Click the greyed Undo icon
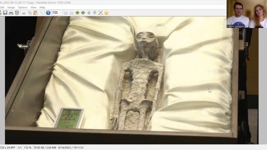 pyautogui.click(x=41, y=12)
